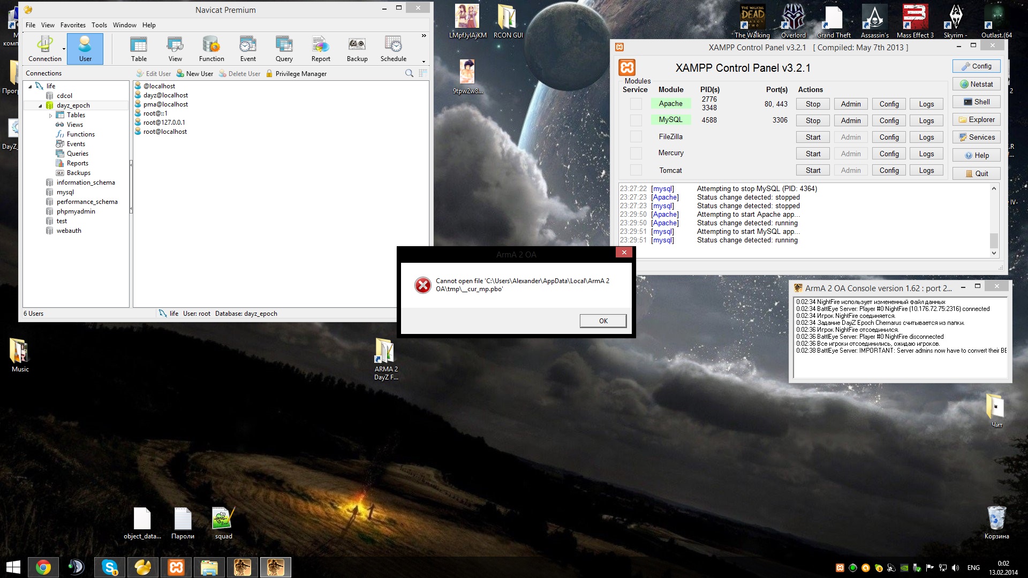Click the search magnifier in Navicat
1028x578 pixels.
pyautogui.click(x=409, y=73)
